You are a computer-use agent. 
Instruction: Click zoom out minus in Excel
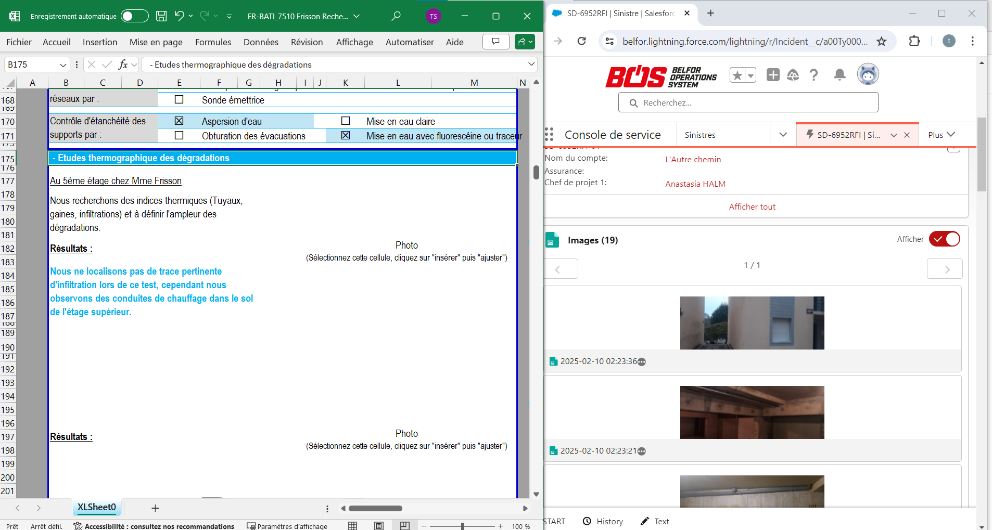tap(424, 526)
